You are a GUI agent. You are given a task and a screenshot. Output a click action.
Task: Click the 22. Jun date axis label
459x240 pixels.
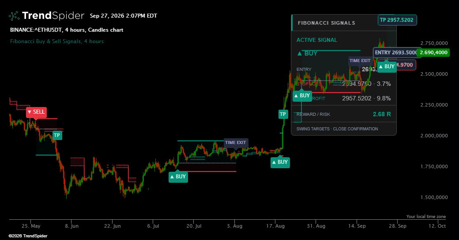coord(113,226)
